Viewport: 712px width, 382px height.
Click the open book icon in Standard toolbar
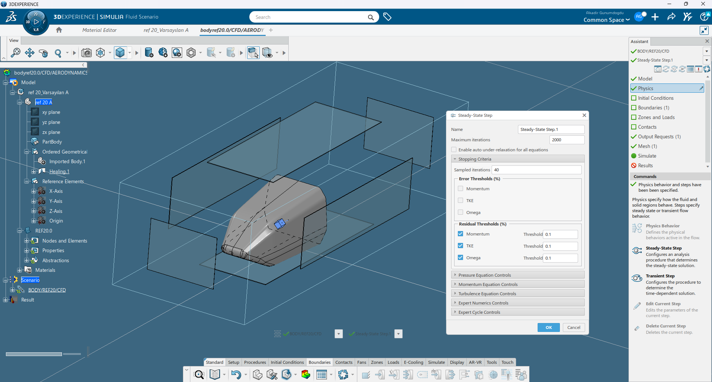(215, 375)
